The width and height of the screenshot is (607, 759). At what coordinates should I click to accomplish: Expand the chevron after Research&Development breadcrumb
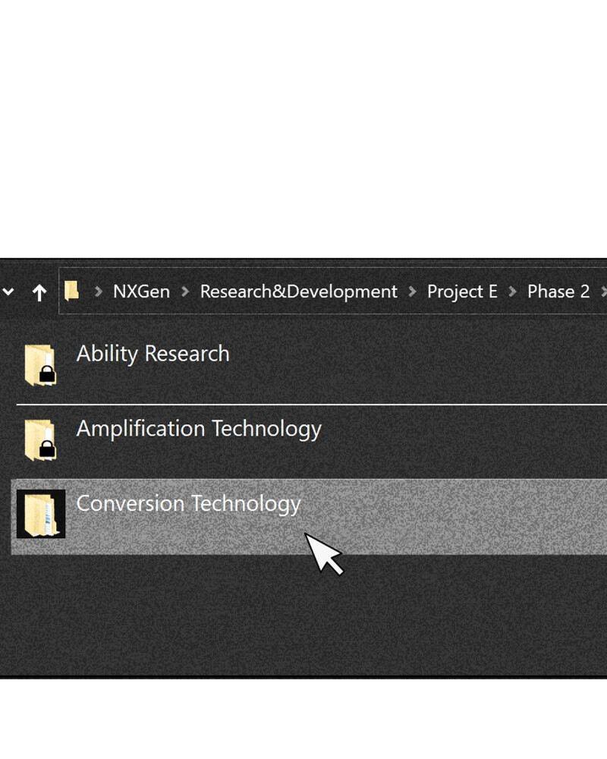pos(412,292)
